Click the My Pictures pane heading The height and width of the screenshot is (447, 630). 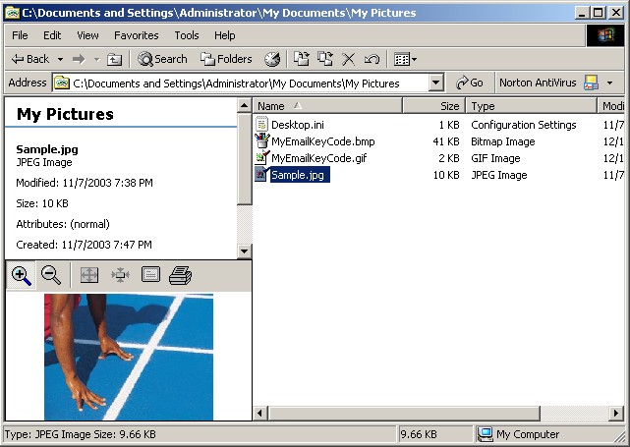click(x=65, y=114)
